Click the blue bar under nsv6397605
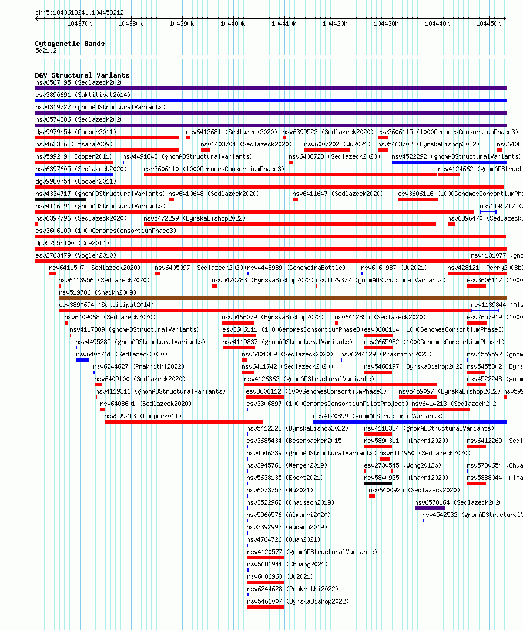 coord(74,175)
